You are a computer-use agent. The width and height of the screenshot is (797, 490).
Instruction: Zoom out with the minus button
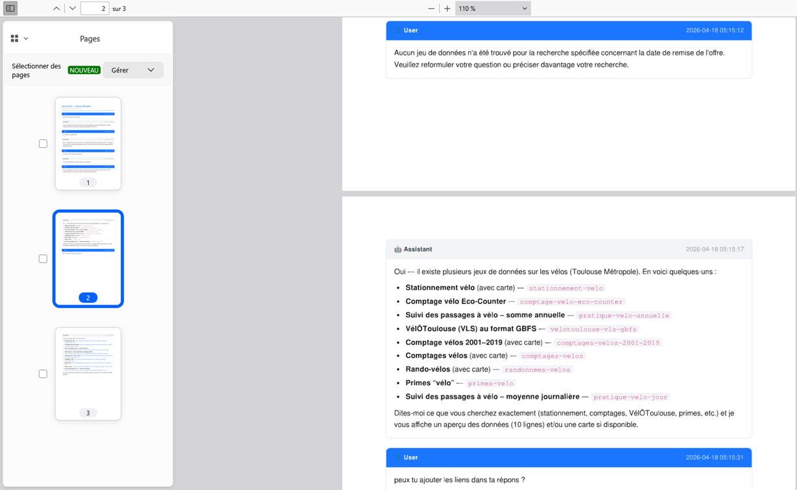tap(431, 8)
